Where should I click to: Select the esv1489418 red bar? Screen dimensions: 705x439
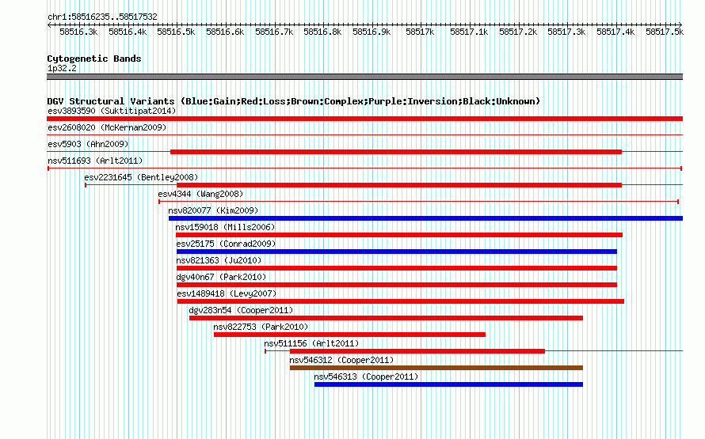pyautogui.click(x=401, y=301)
